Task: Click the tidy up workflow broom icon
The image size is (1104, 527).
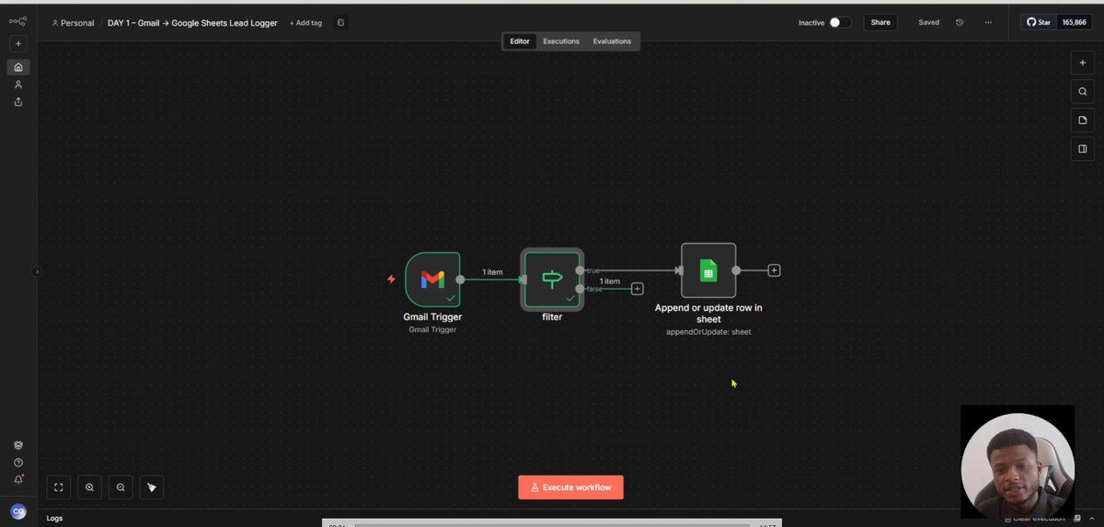Action: pos(152,487)
